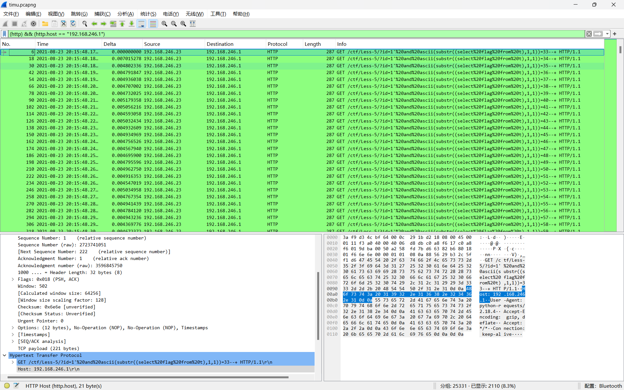This screenshot has height=390, width=624.
Task: Open the 分析(A) menu
Action: pyautogui.click(x=125, y=14)
